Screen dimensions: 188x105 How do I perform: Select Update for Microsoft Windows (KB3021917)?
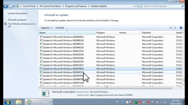pos(110,65)
